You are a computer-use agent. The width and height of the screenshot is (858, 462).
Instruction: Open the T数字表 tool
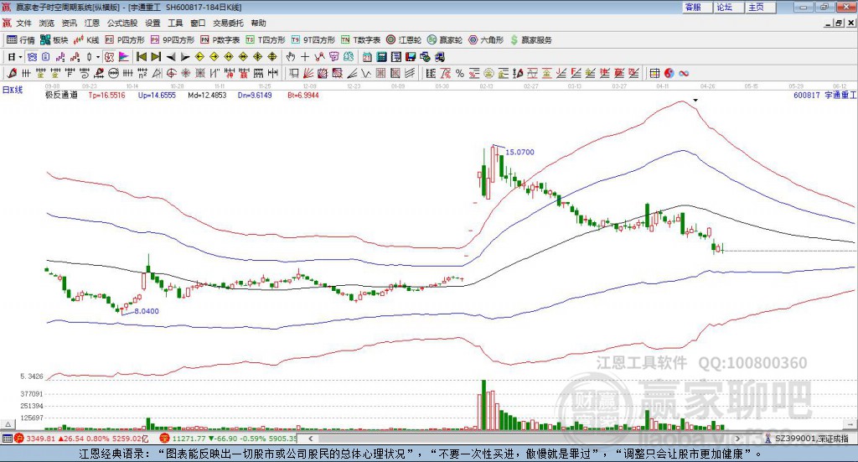pos(360,40)
